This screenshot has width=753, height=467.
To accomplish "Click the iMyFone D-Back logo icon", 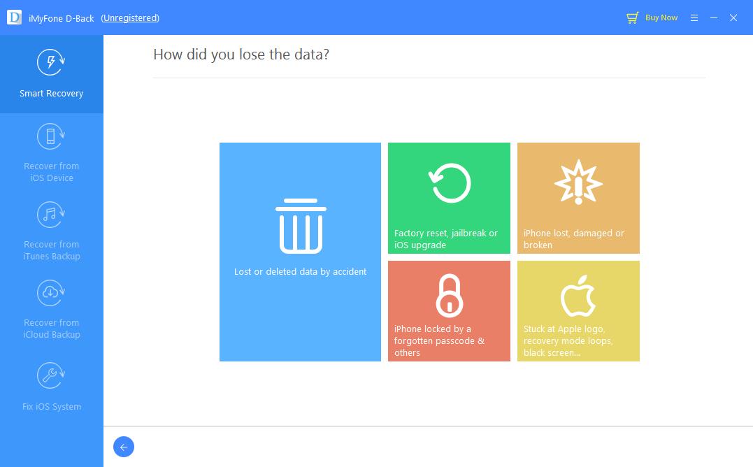I will [x=14, y=17].
